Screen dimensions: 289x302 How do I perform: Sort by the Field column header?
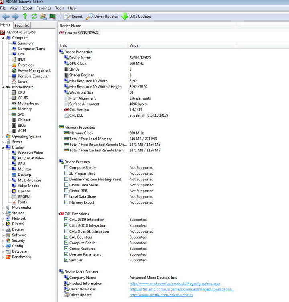point(92,45)
